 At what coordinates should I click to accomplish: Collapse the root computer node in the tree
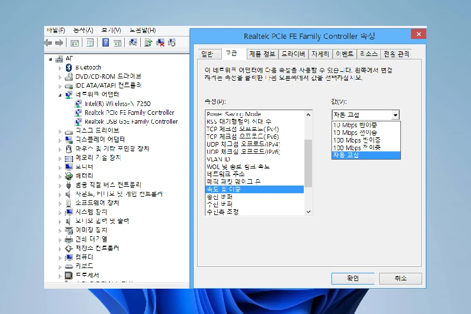pos(51,59)
